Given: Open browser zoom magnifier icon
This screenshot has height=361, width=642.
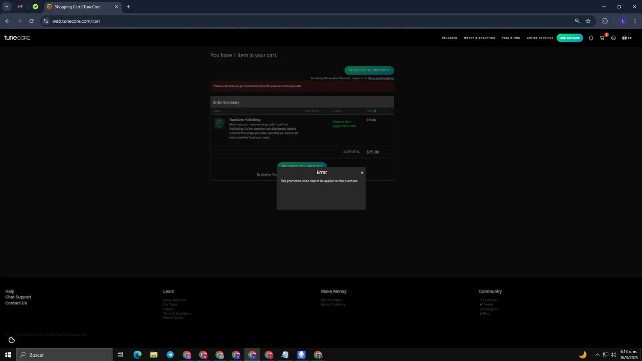Looking at the screenshot, I should [577, 21].
